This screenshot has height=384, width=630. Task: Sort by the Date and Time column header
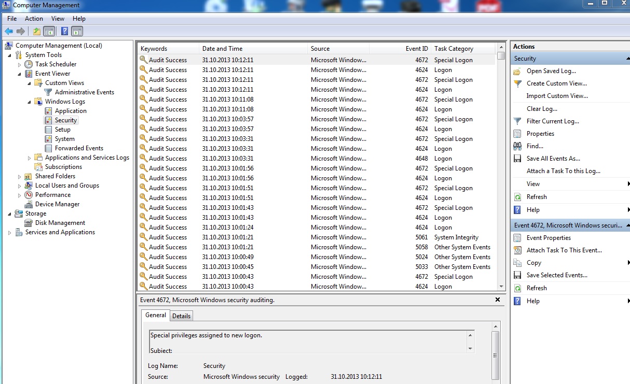coord(253,49)
